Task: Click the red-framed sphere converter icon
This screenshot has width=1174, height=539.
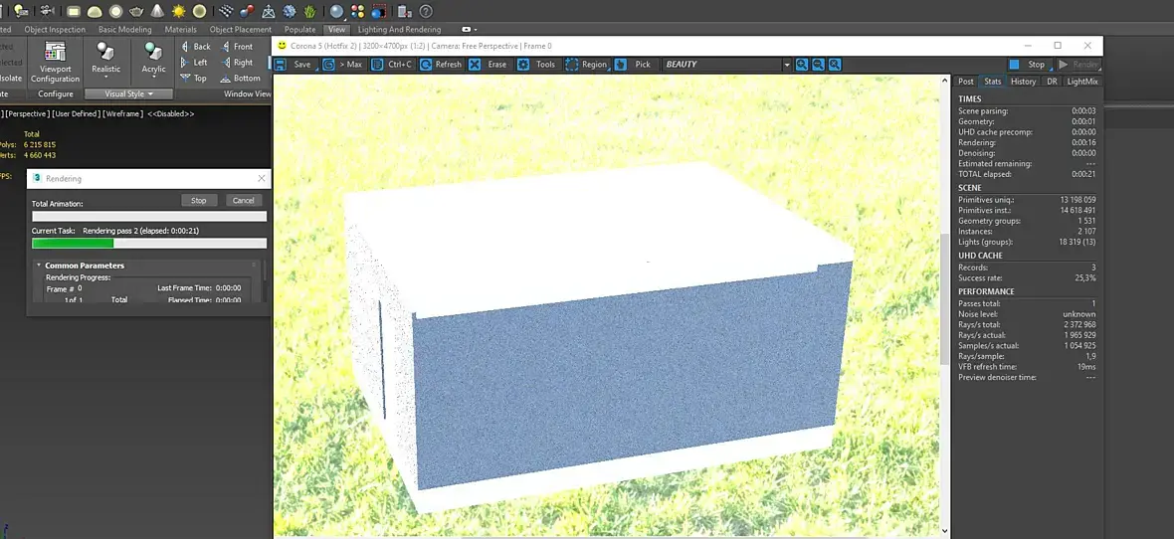Action: 379,11
